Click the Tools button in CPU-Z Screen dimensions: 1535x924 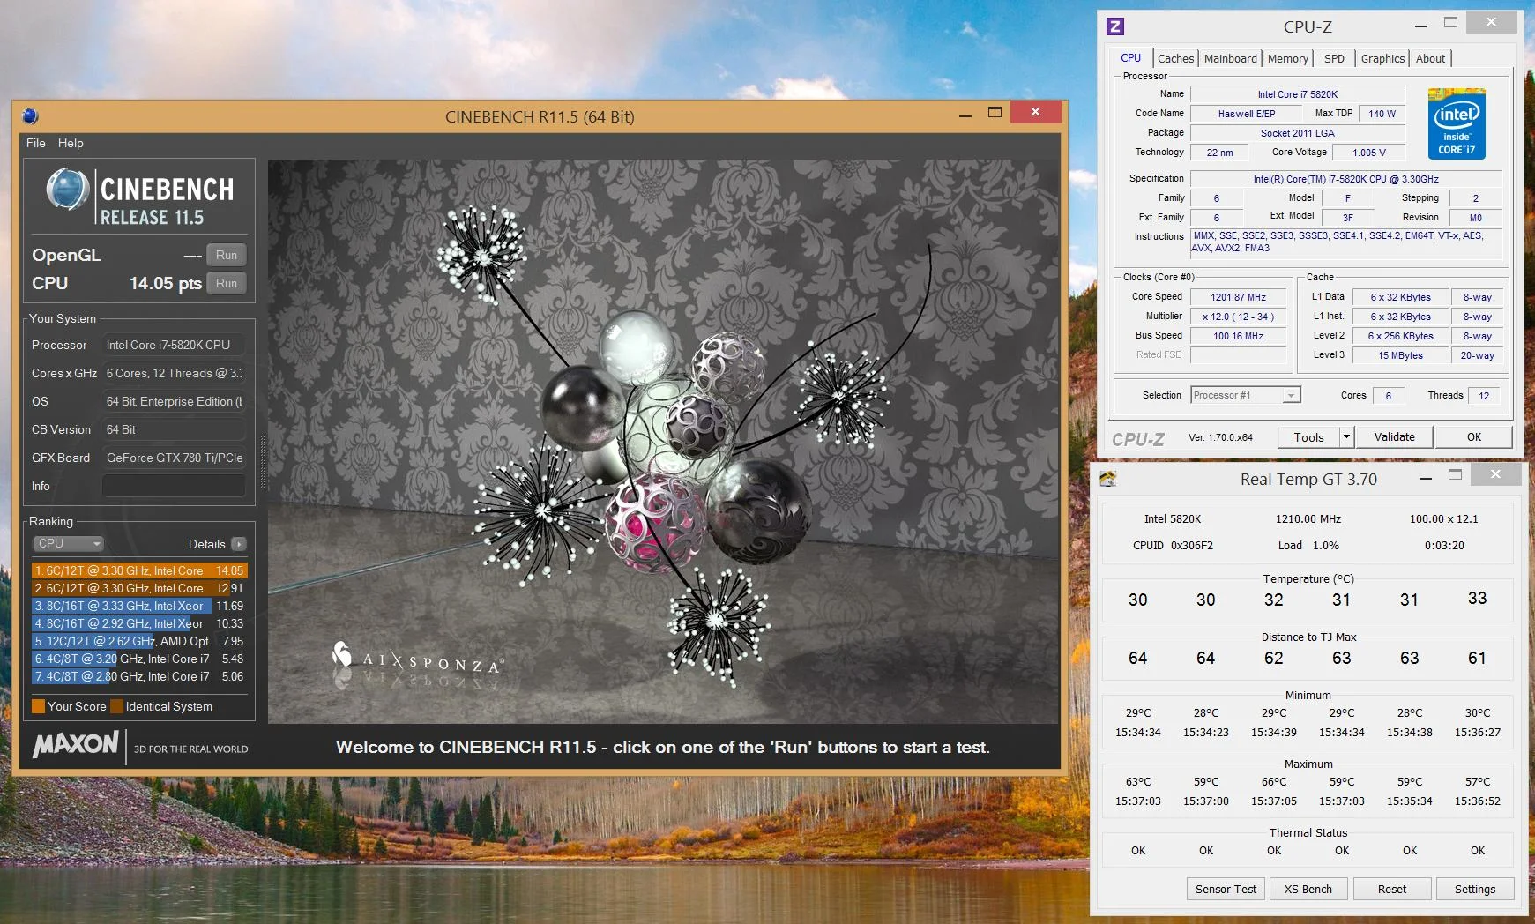[1309, 436]
